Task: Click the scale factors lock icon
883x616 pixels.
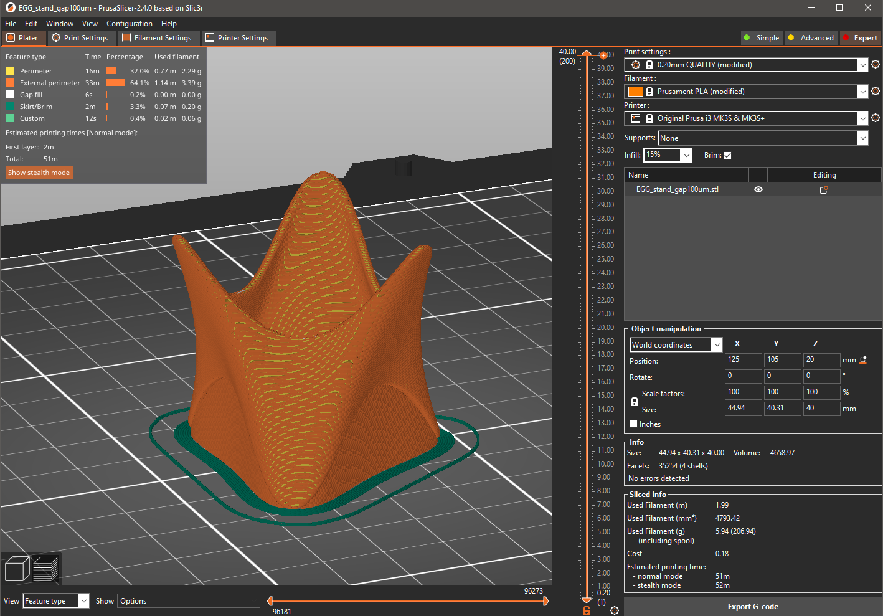Action: [635, 402]
